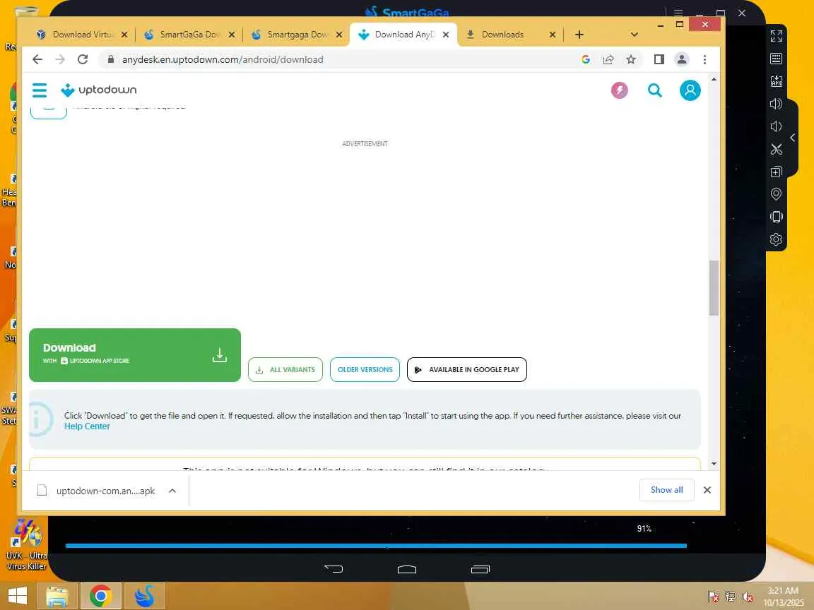Open the Uptodown user account icon
The image size is (814, 610).
pyautogui.click(x=690, y=90)
